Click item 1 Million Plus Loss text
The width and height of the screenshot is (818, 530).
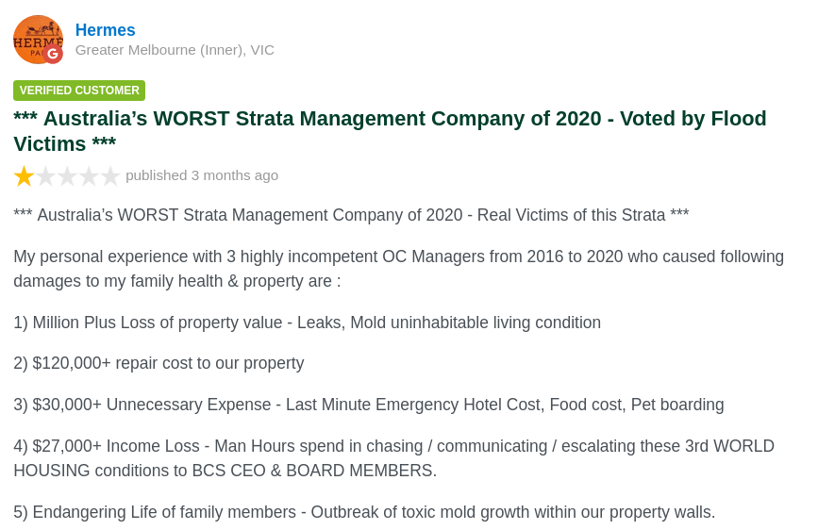click(x=308, y=323)
